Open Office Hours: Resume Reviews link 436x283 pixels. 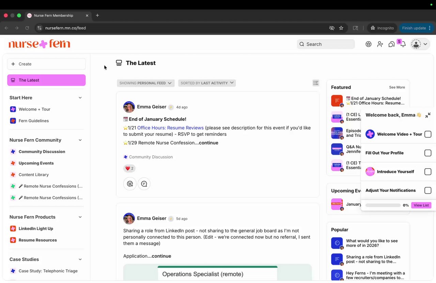tap(170, 128)
